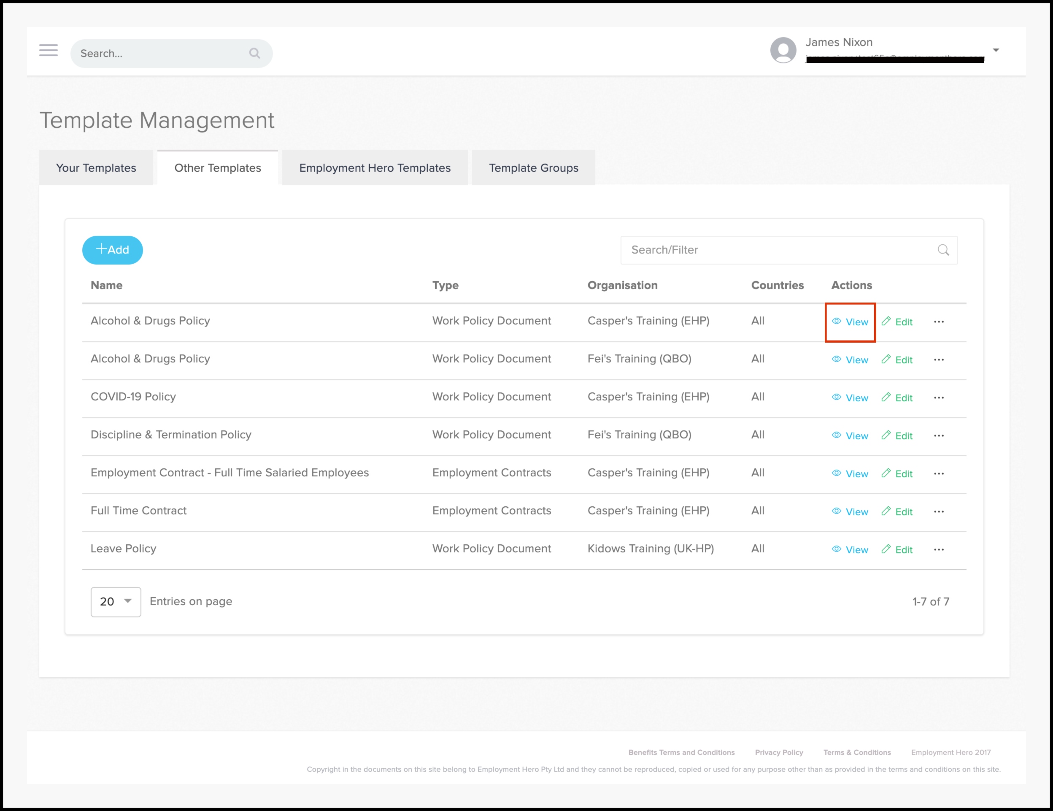Open more actions for Full Time Contract

click(939, 511)
